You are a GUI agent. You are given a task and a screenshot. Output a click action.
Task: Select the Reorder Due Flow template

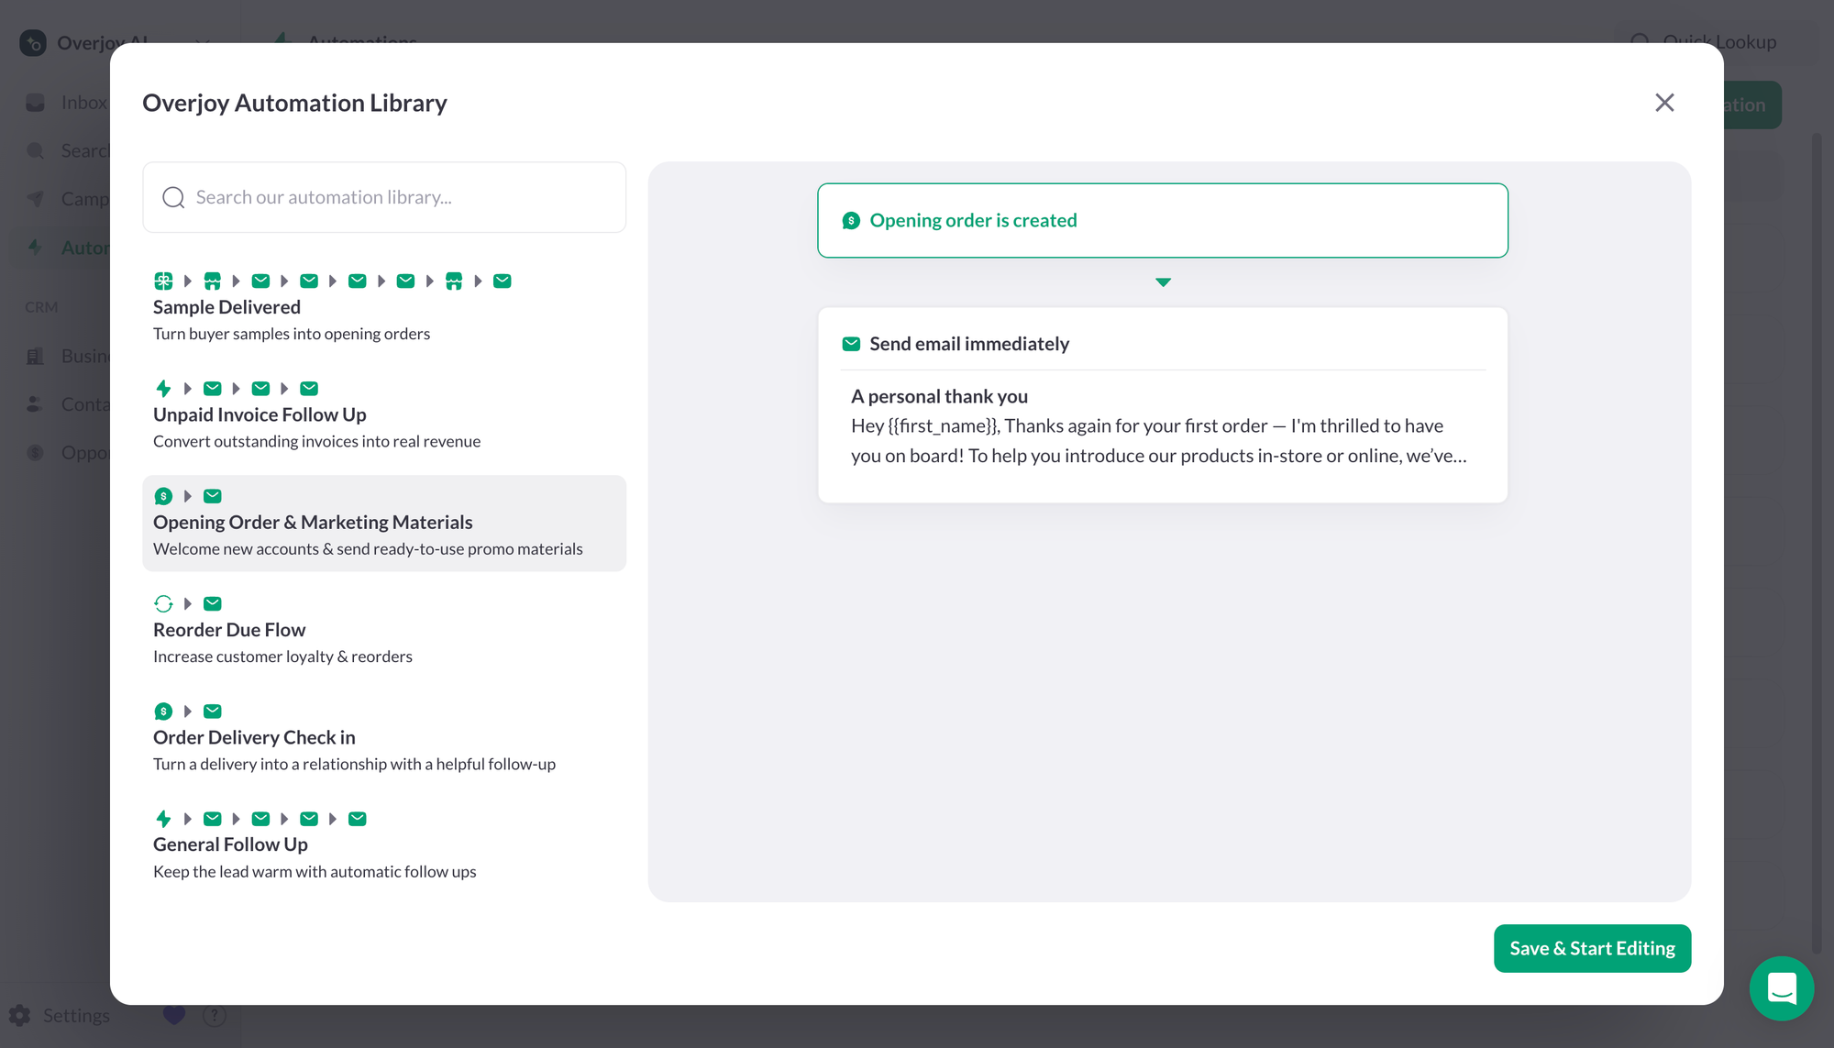(384, 631)
